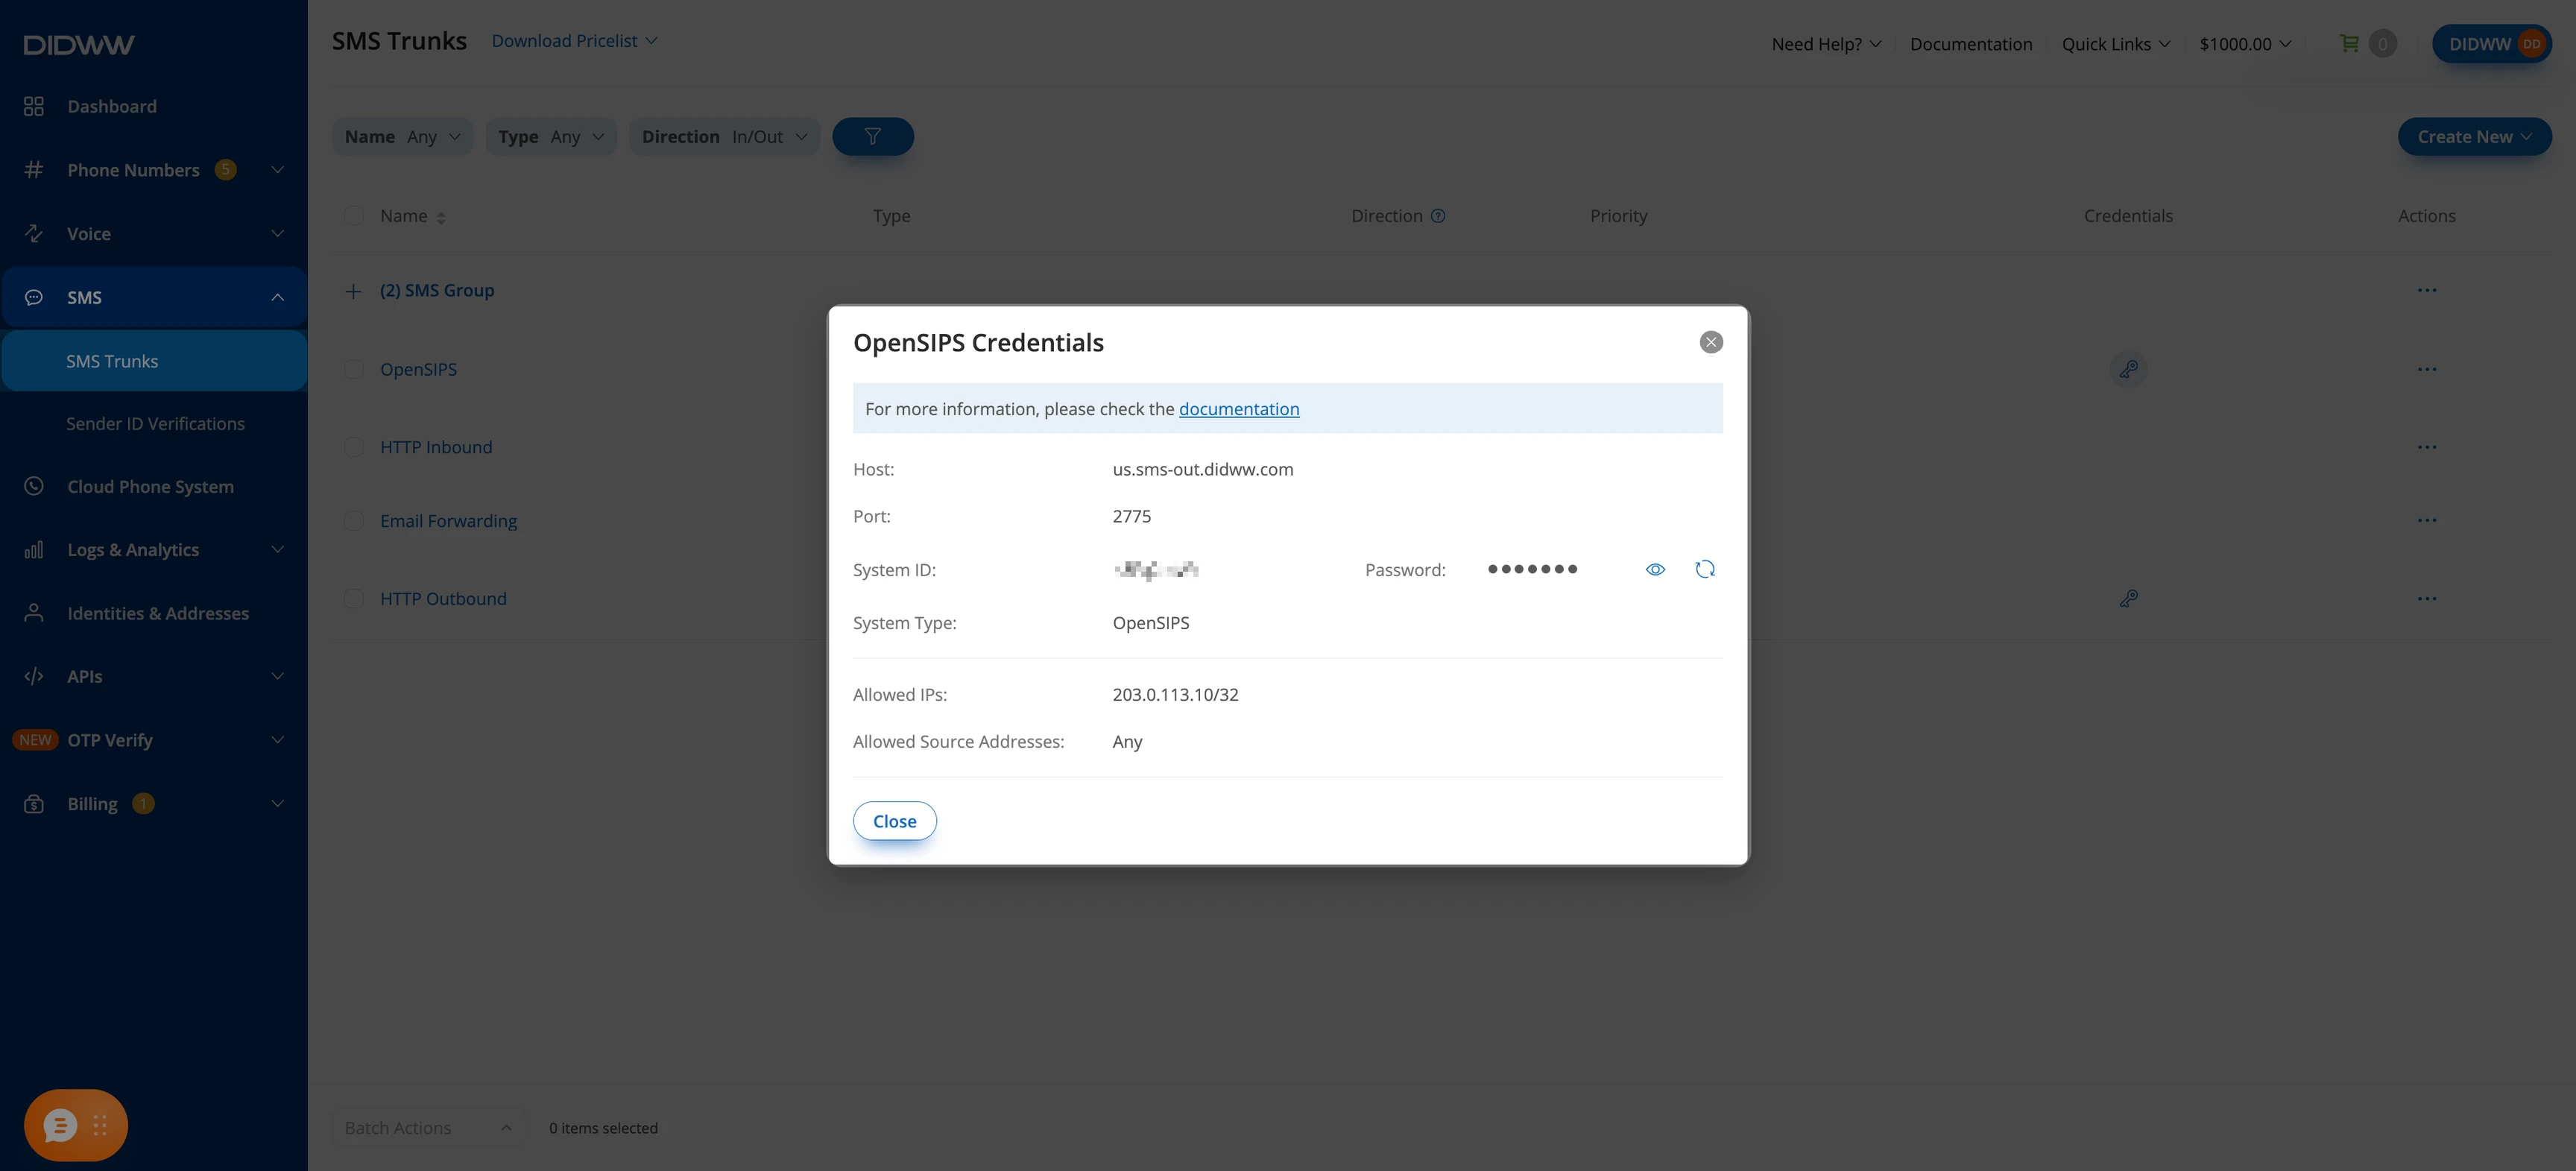Image resolution: width=2576 pixels, height=1171 pixels.
Task: Expand the Batch Actions dropdown
Action: 426,1127
